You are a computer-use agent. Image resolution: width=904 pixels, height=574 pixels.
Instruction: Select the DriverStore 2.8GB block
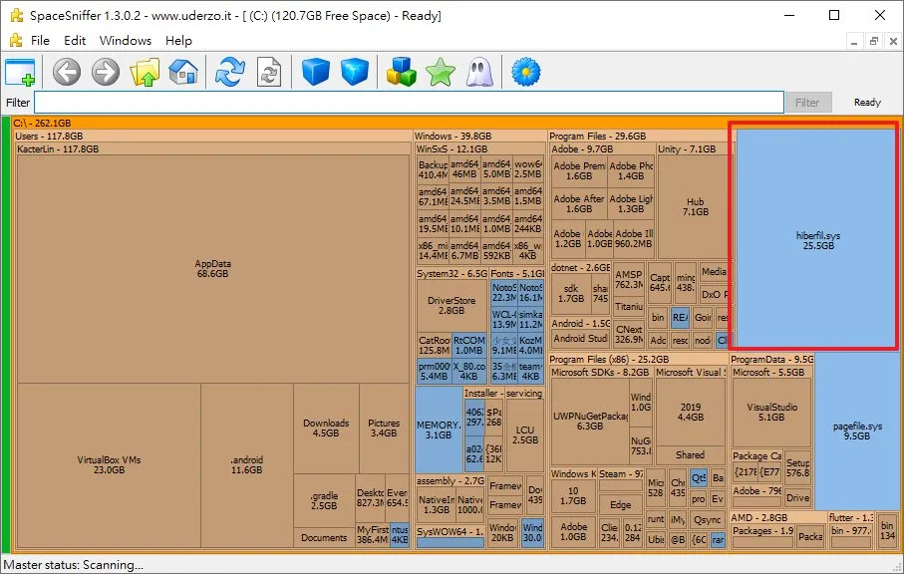pyautogui.click(x=452, y=305)
